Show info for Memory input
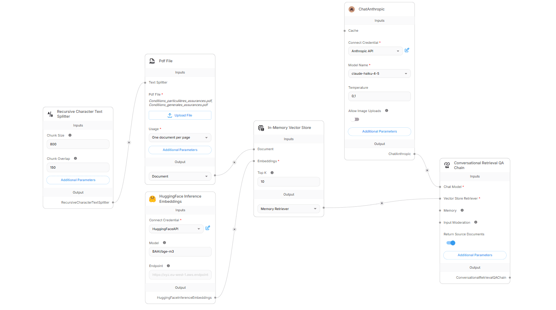 point(462,210)
